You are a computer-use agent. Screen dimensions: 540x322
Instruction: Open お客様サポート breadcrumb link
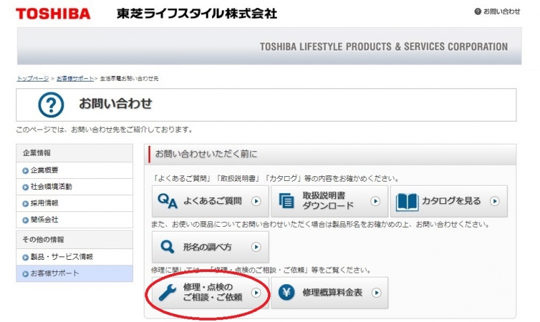(x=75, y=78)
